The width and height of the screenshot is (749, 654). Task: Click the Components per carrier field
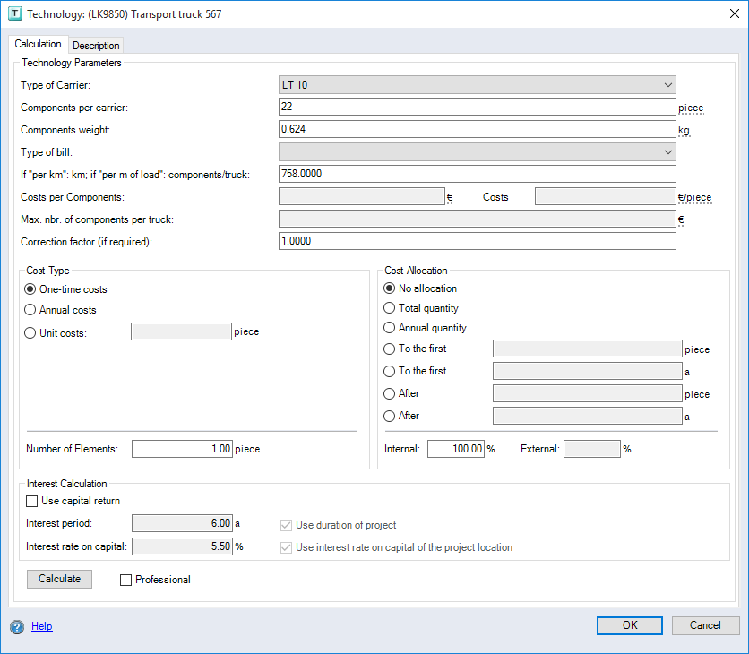click(478, 108)
